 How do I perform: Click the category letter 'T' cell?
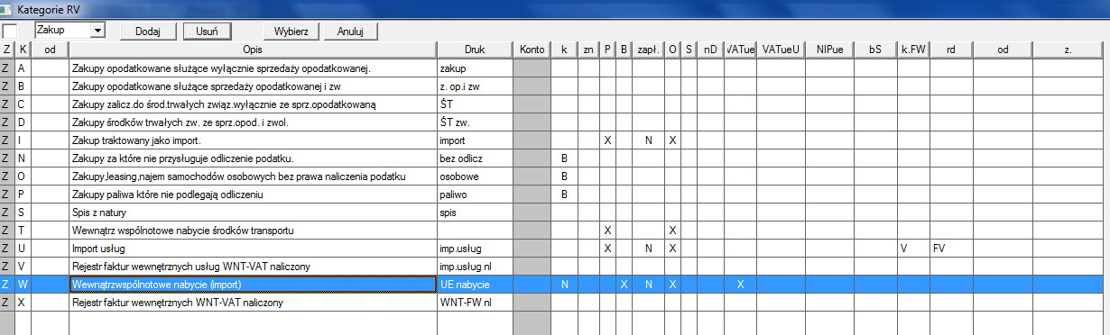pos(23,230)
